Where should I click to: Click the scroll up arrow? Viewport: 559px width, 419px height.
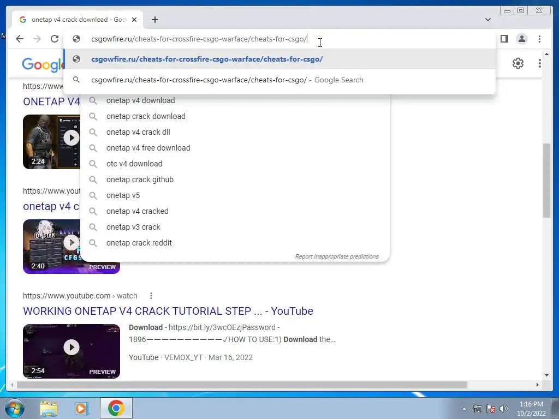point(547,54)
